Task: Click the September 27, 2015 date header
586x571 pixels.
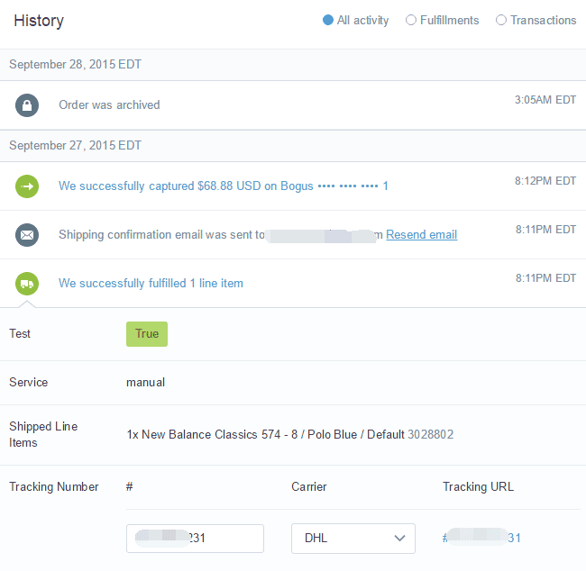Action: (x=75, y=146)
